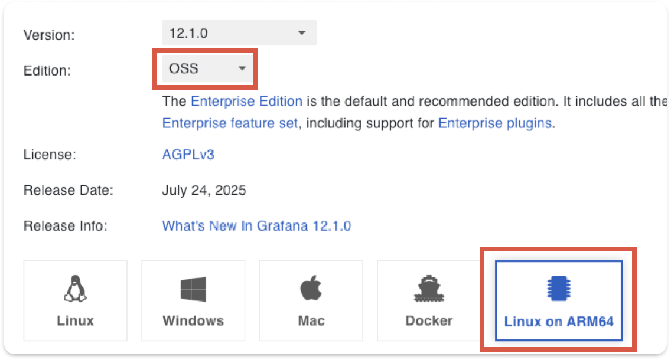Open the AGPLv3 license link
Screen dimensions: 671x360
(188, 155)
